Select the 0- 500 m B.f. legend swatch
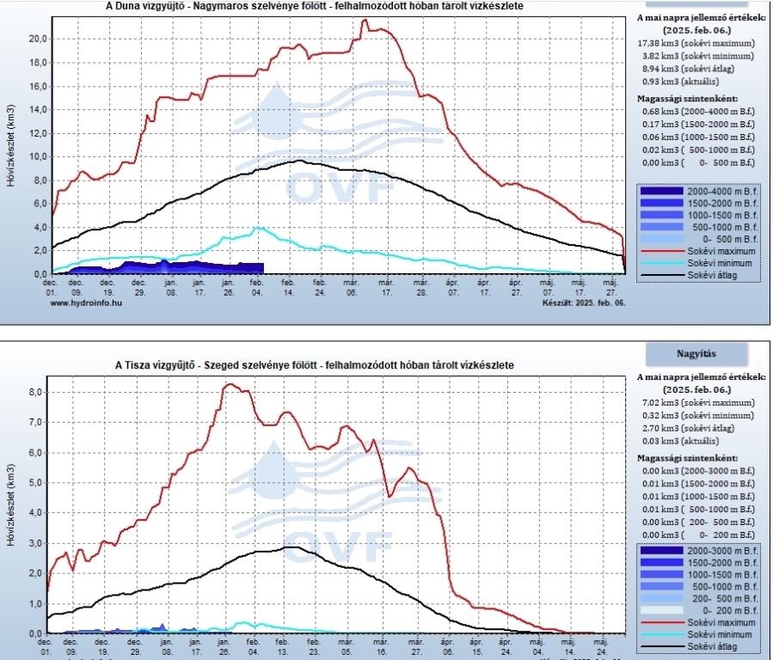This screenshot has height=660, width=773. [x=664, y=238]
